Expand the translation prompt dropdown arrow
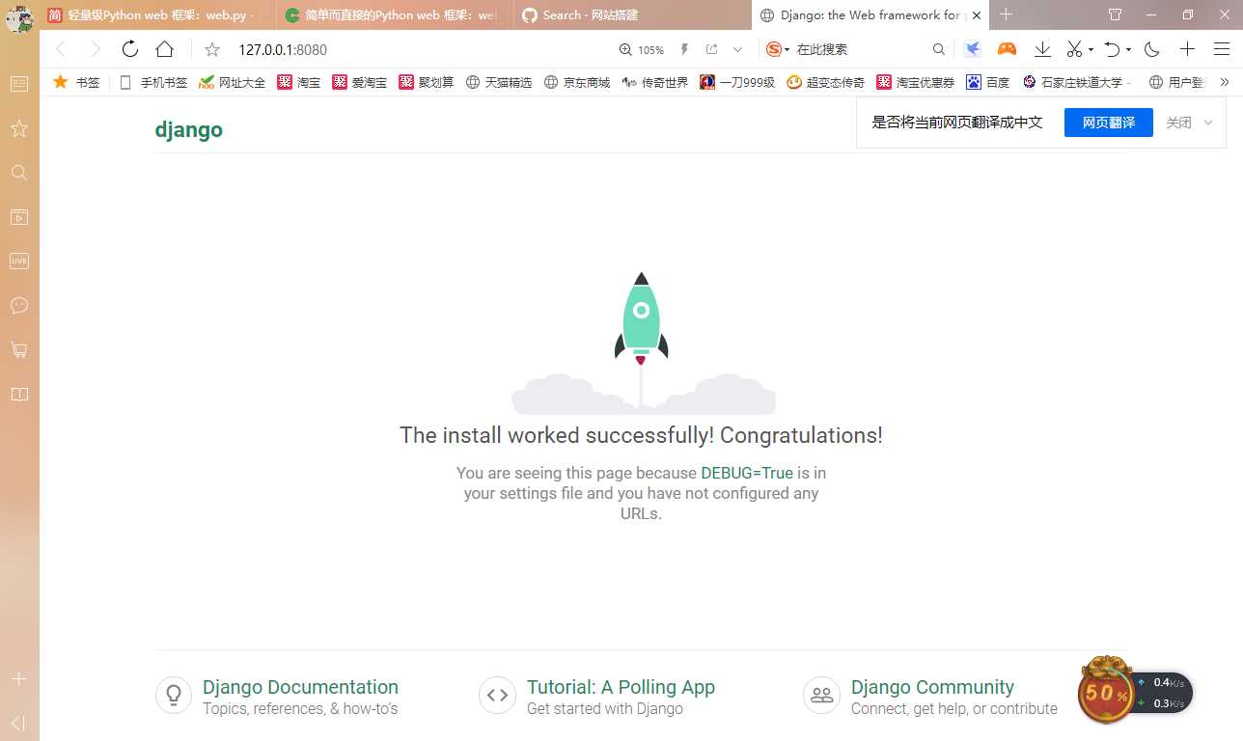Screen dimensions: 1243x741 (x=1208, y=123)
